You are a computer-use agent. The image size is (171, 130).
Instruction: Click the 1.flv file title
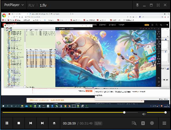pos(43,5)
